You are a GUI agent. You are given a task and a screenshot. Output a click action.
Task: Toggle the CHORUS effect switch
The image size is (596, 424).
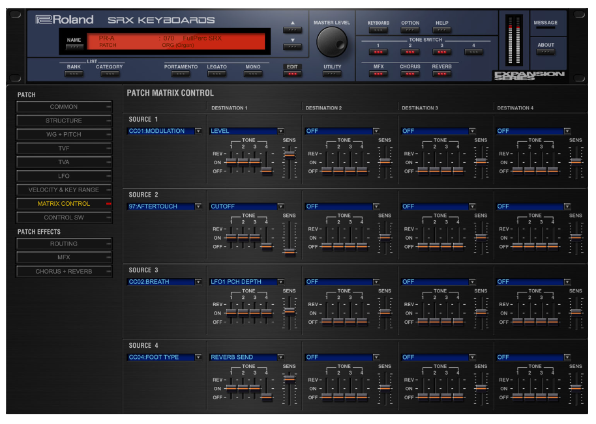(x=410, y=74)
